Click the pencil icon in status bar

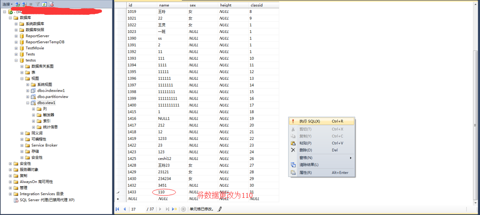pos(220,209)
